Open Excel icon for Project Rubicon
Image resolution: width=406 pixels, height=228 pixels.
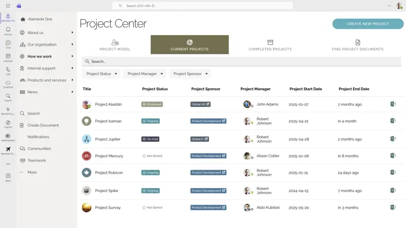click(x=393, y=172)
